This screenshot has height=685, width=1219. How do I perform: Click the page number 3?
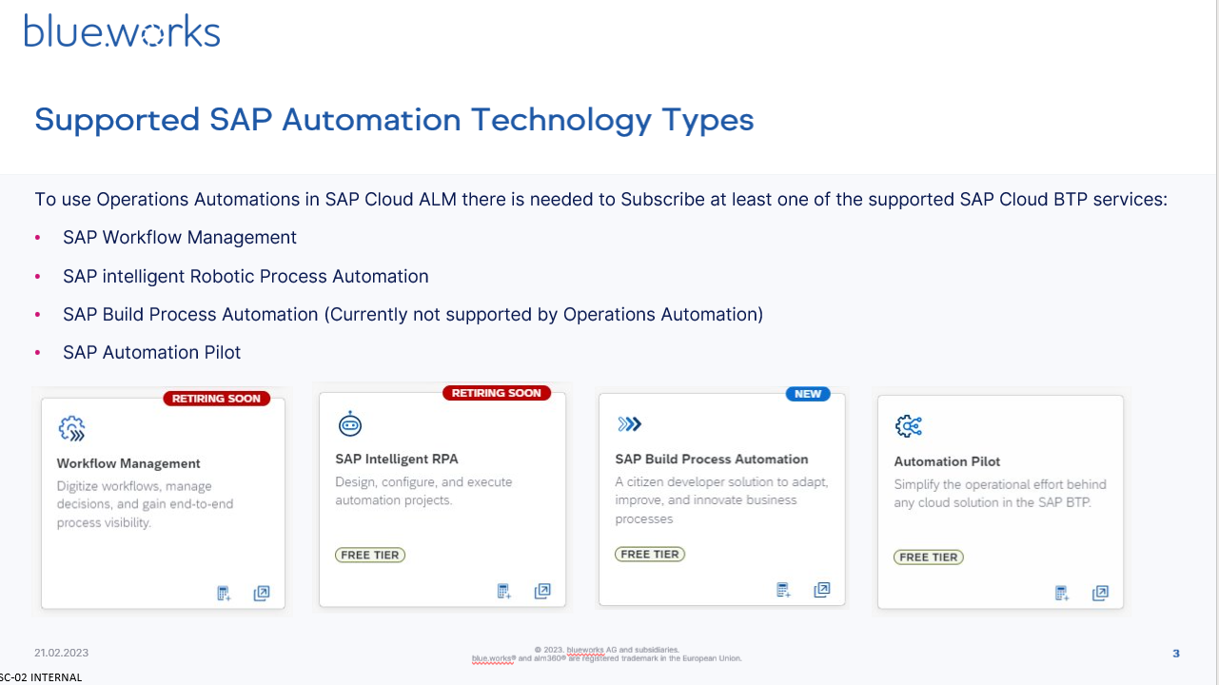[1175, 654]
